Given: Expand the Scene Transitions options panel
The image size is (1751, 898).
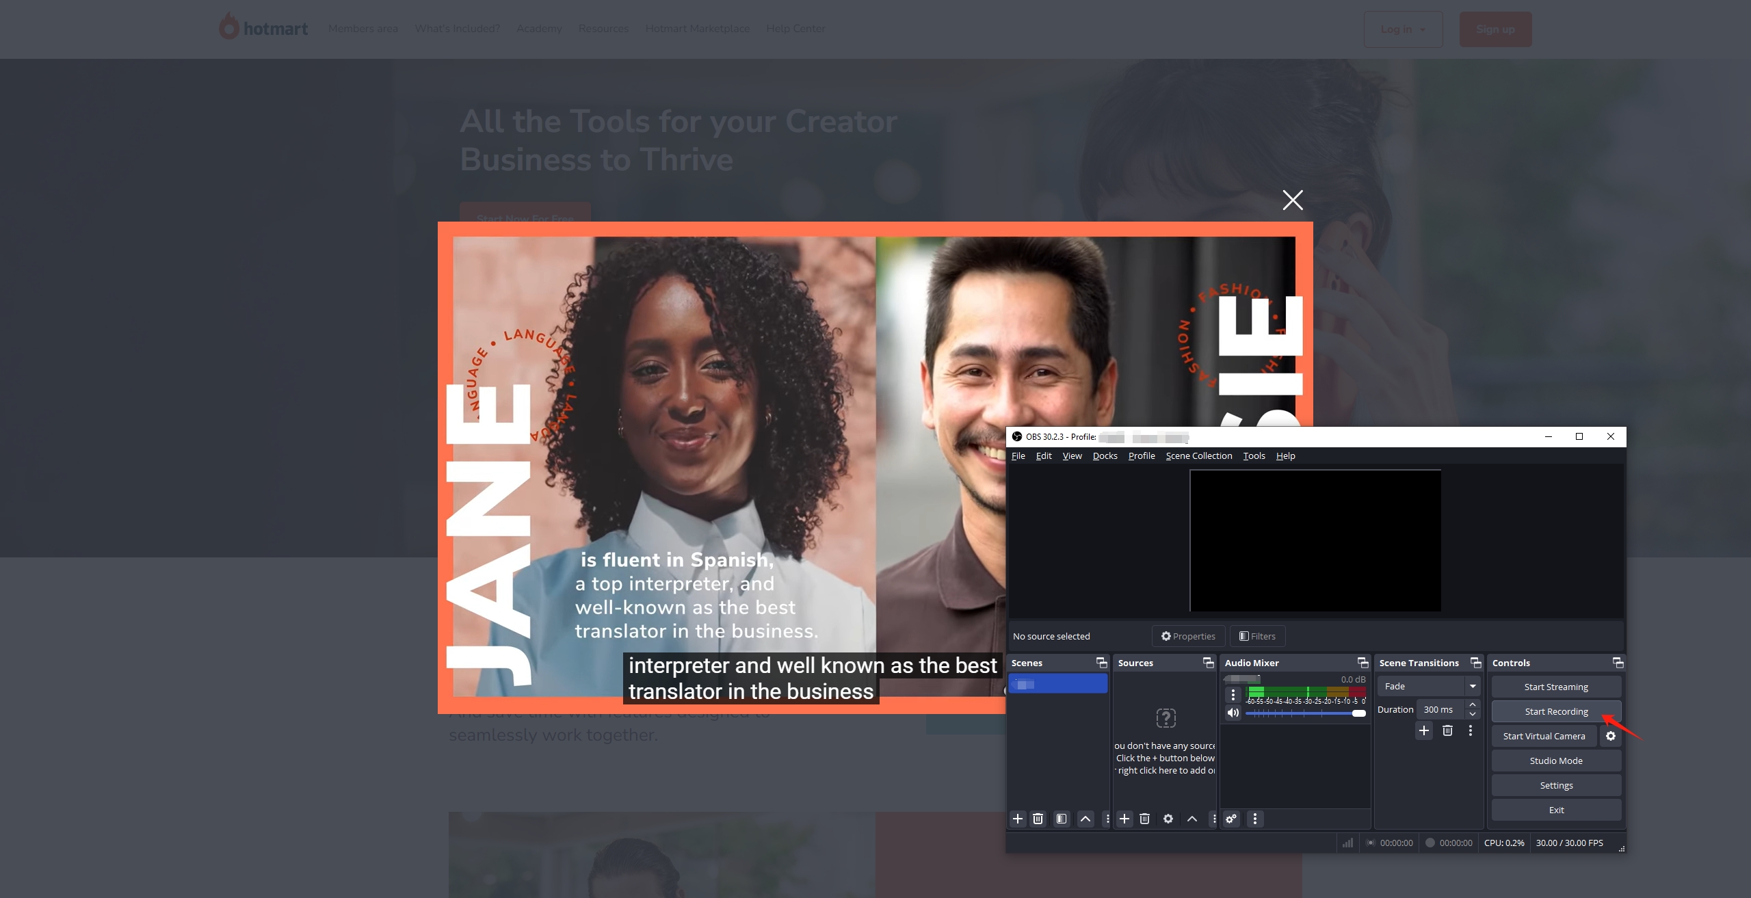Looking at the screenshot, I should [1475, 662].
